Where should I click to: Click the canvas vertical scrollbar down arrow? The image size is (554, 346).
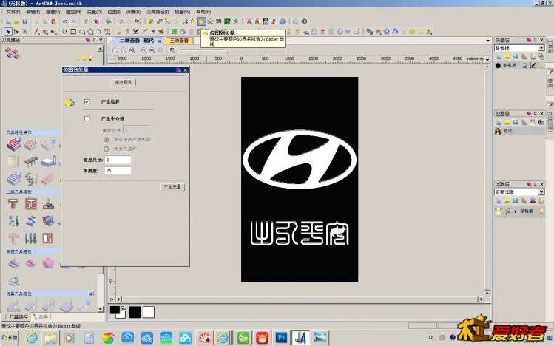(487, 293)
